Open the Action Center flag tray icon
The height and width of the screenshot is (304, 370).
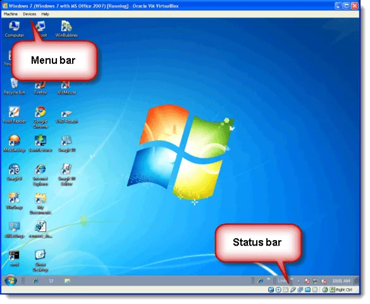307,281
